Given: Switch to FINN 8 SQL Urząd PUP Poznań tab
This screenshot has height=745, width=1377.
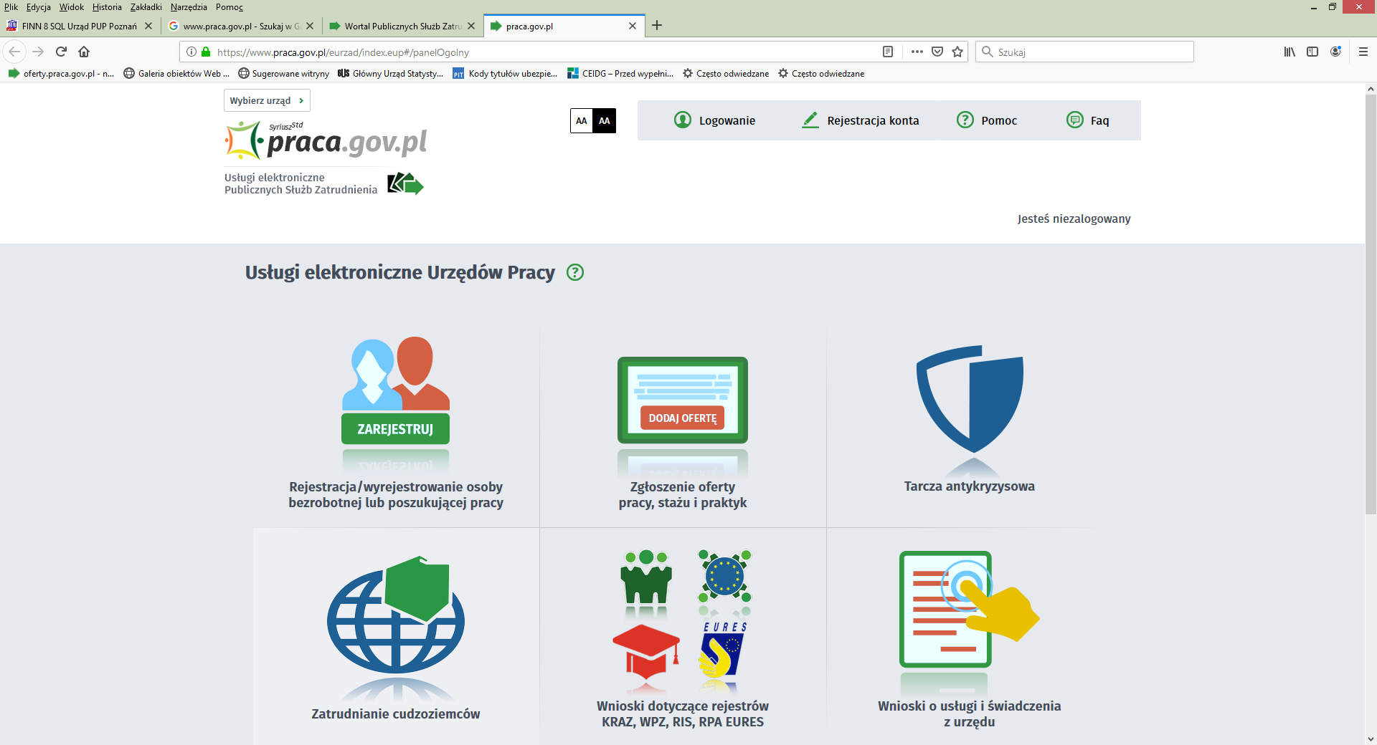Looking at the screenshot, I should 80,26.
